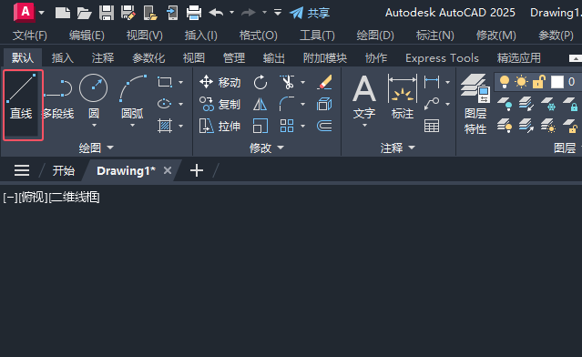Click the layer 0 white color swatch
The height and width of the screenshot is (357, 582).
[x=557, y=82]
